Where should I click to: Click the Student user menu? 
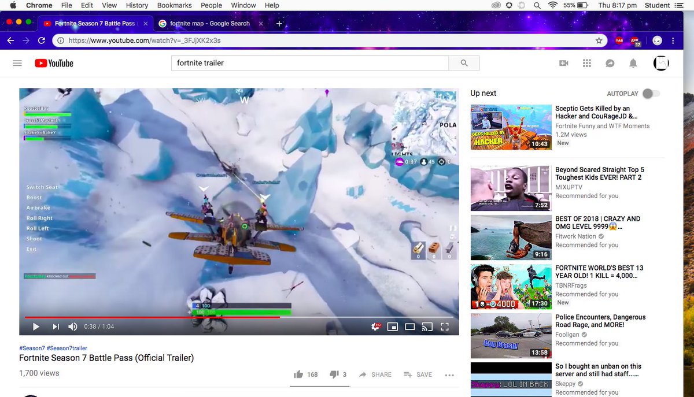point(657,5)
